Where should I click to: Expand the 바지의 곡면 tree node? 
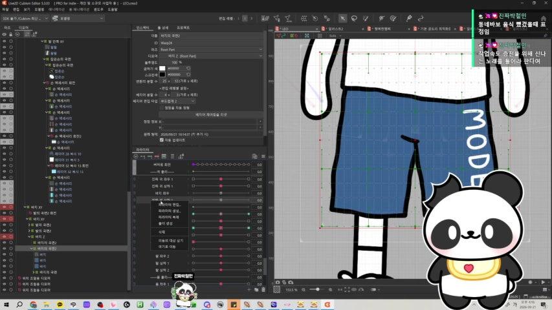[34, 272]
